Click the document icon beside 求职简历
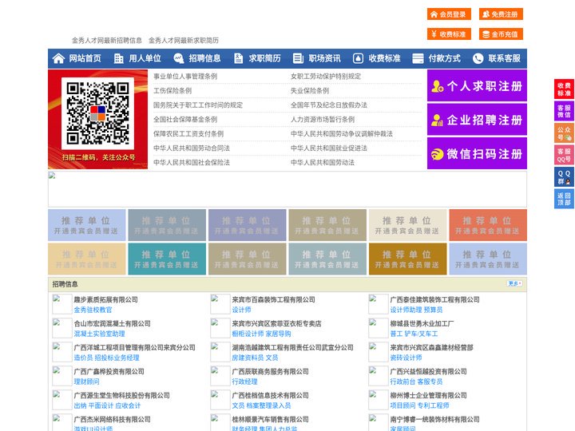 click(x=238, y=58)
